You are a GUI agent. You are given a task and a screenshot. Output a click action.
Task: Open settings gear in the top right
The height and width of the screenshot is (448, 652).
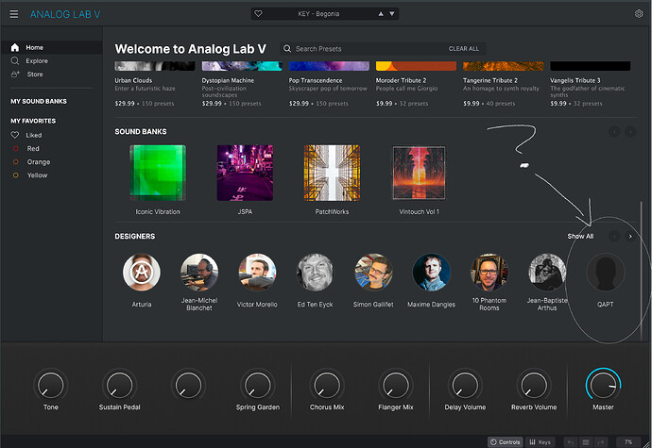click(x=639, y=14)
